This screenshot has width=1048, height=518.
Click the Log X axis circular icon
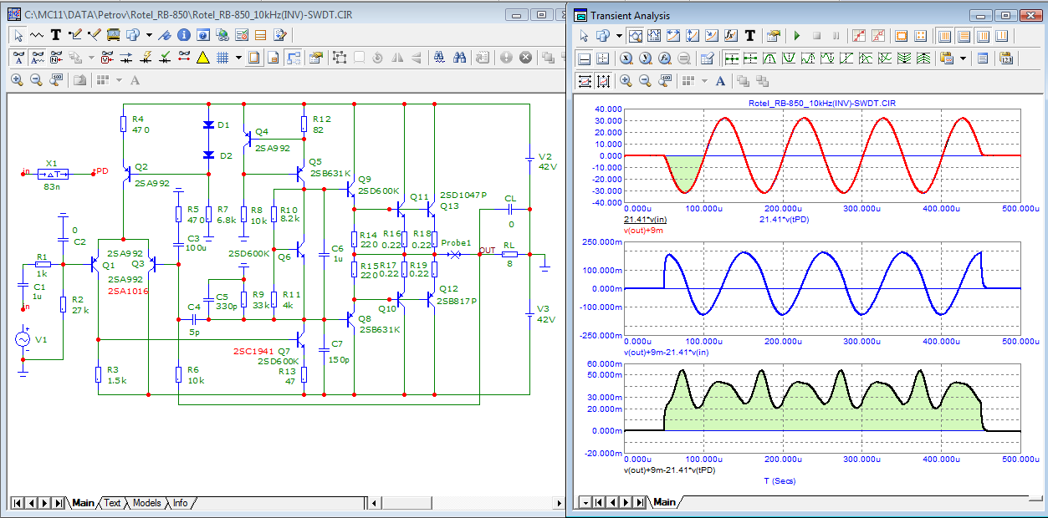[626, 58]
